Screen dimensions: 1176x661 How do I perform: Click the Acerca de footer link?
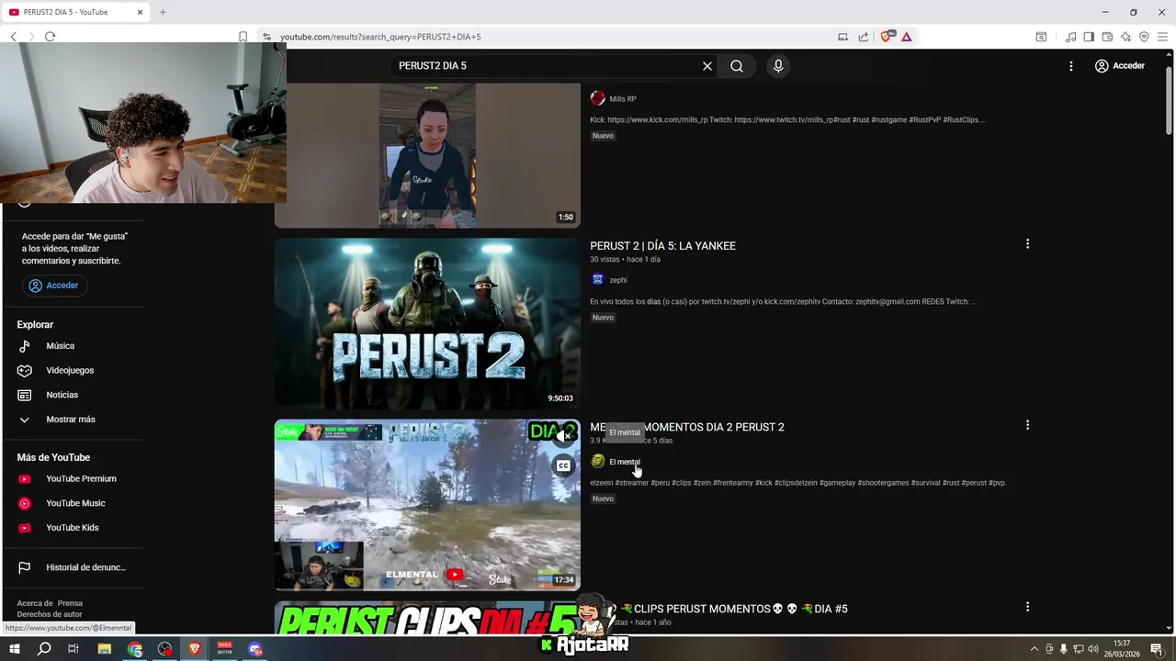tap(34, 603)
